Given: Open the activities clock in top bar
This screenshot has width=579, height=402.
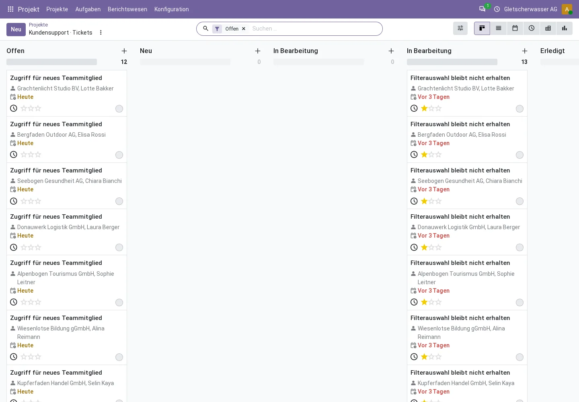Looking at the screenshot, I should [x=497, y=9].
